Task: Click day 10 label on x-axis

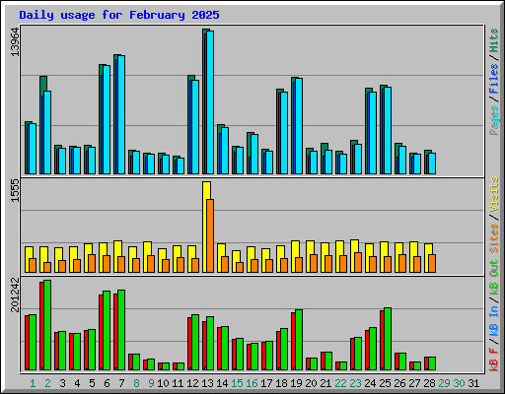Action: click(163, 383)
